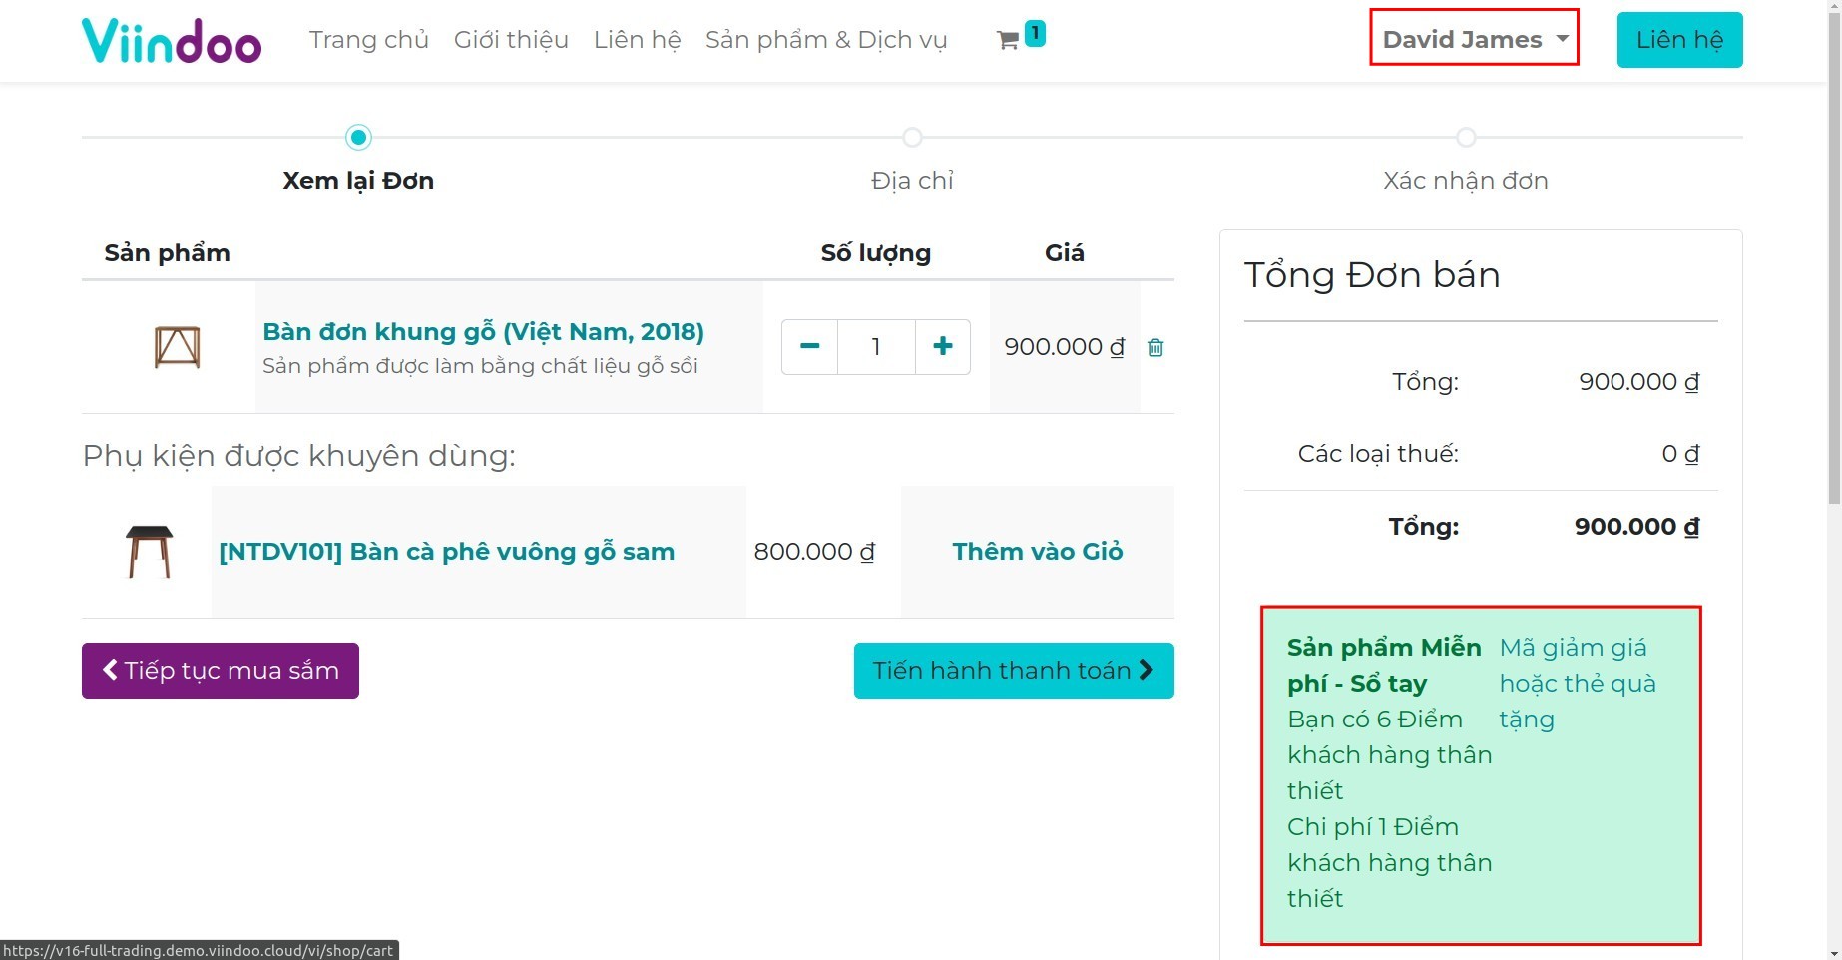Select the Xác nhận đơn step circle

pos(1465,137)
